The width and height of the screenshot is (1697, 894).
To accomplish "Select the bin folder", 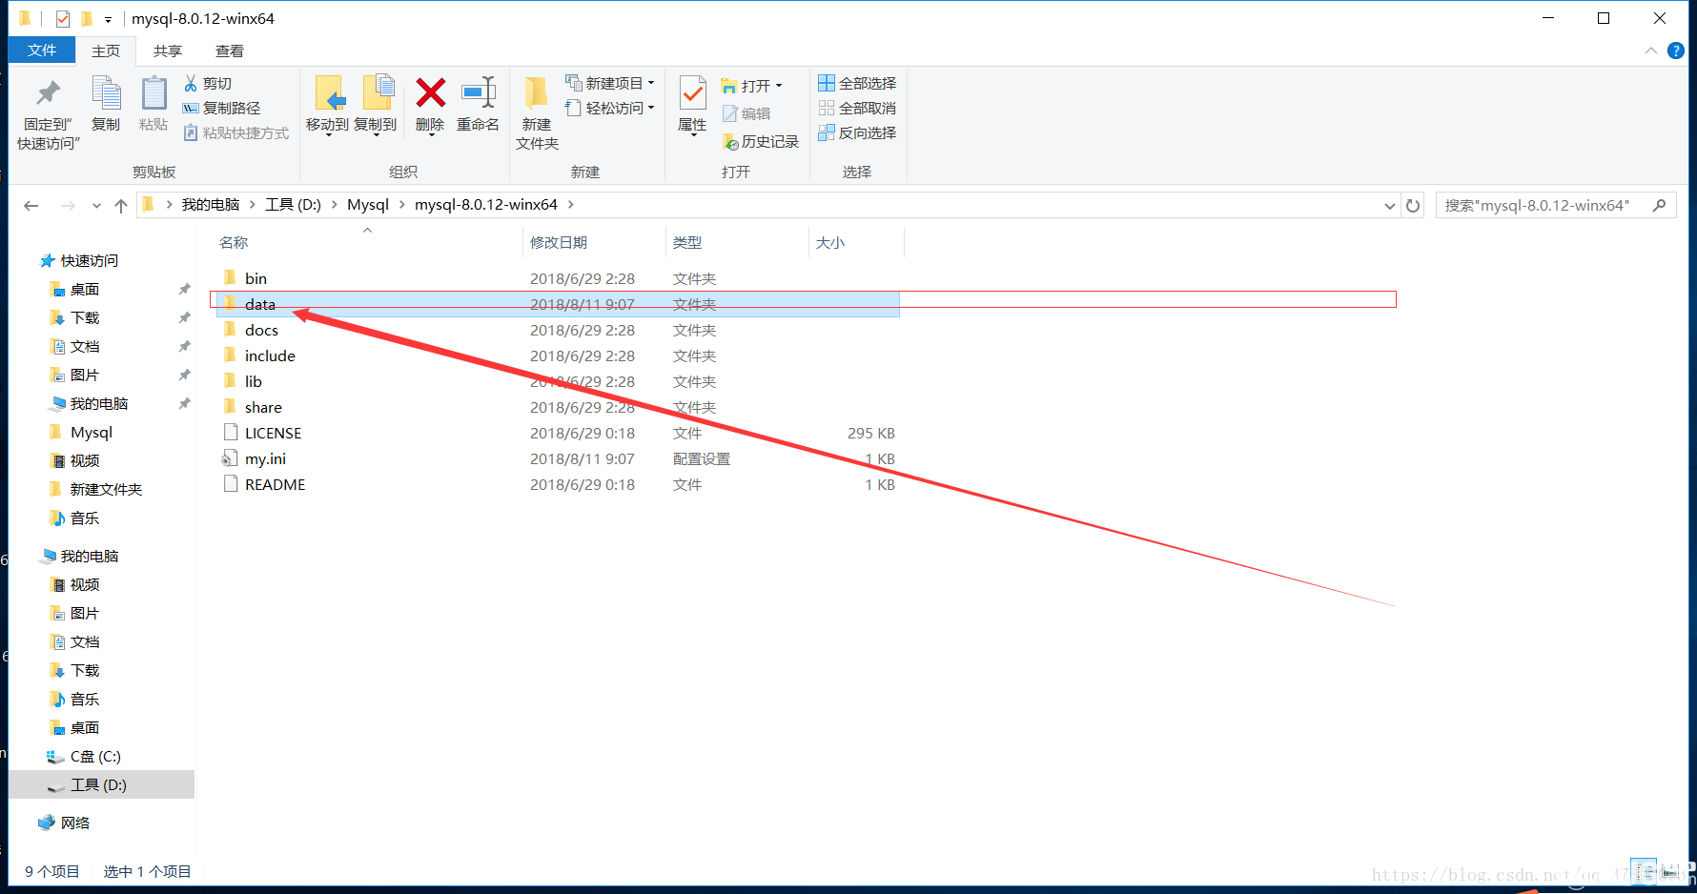I will point(557,278).
